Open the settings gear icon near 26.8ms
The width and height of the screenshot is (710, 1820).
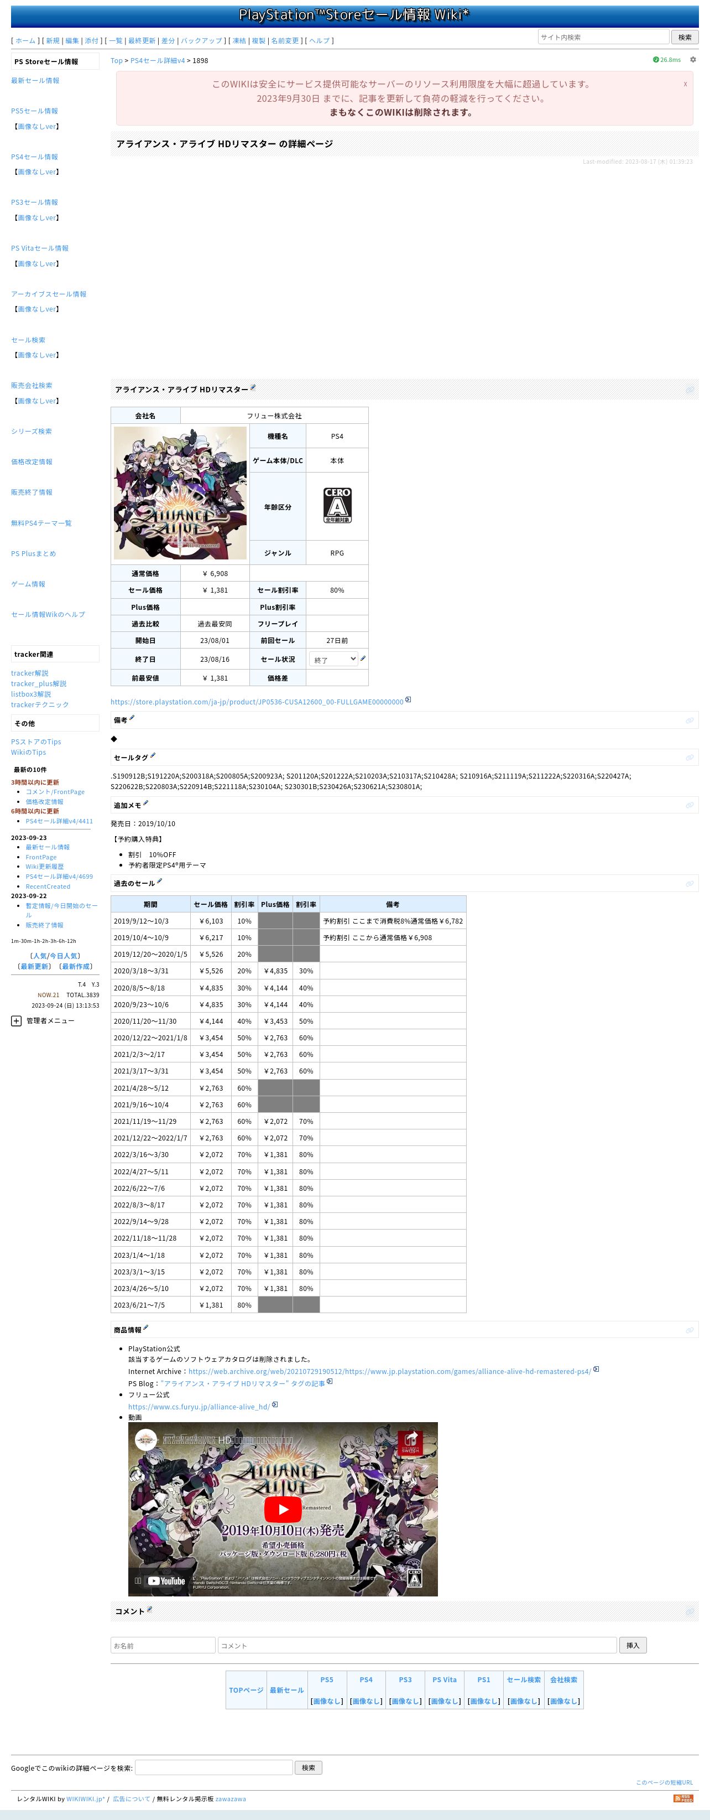(692, 60)
